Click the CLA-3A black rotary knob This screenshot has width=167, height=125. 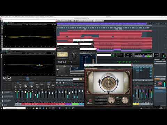(x=74, y=55)
